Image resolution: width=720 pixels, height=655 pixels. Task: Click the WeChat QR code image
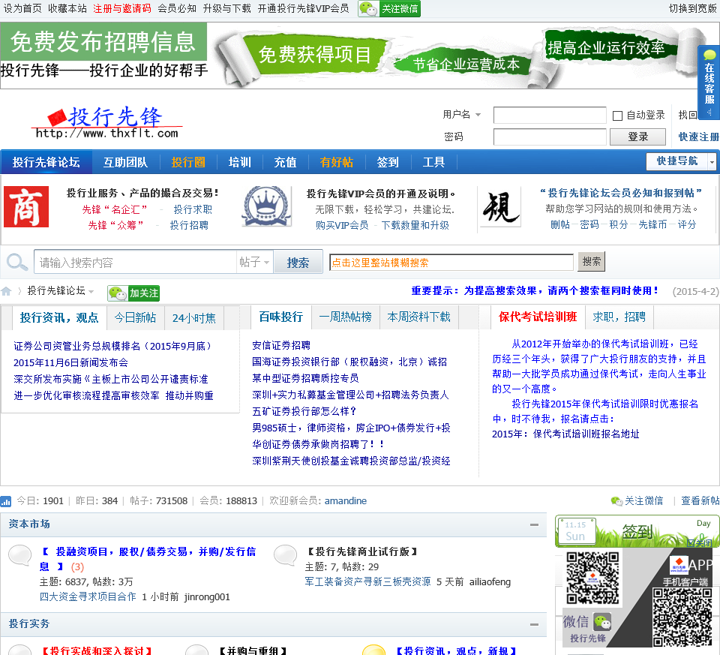(x=592, y=578)
